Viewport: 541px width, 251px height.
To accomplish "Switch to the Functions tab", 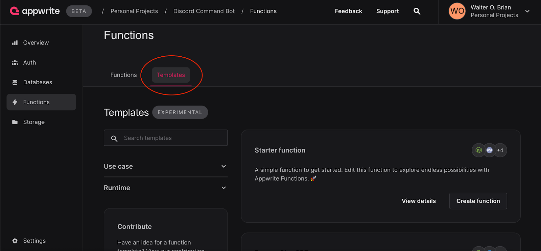I will pyautogui.click(x=123, y=75).
